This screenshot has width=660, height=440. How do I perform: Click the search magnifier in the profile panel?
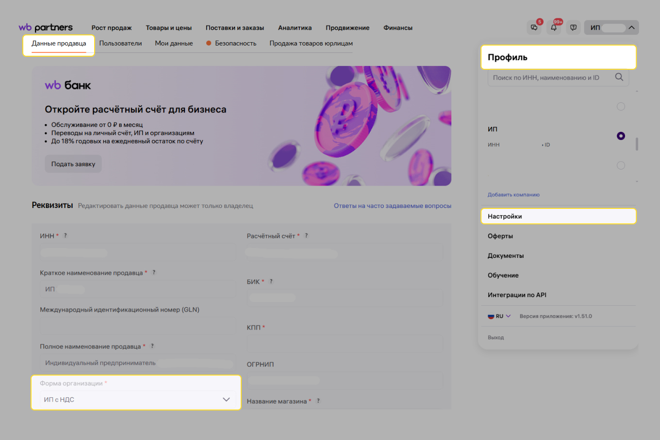click(x=619, y=77)
